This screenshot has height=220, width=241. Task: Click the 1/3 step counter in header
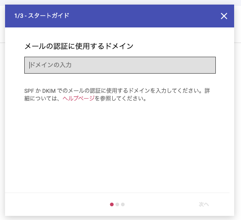tap(19, 16)
